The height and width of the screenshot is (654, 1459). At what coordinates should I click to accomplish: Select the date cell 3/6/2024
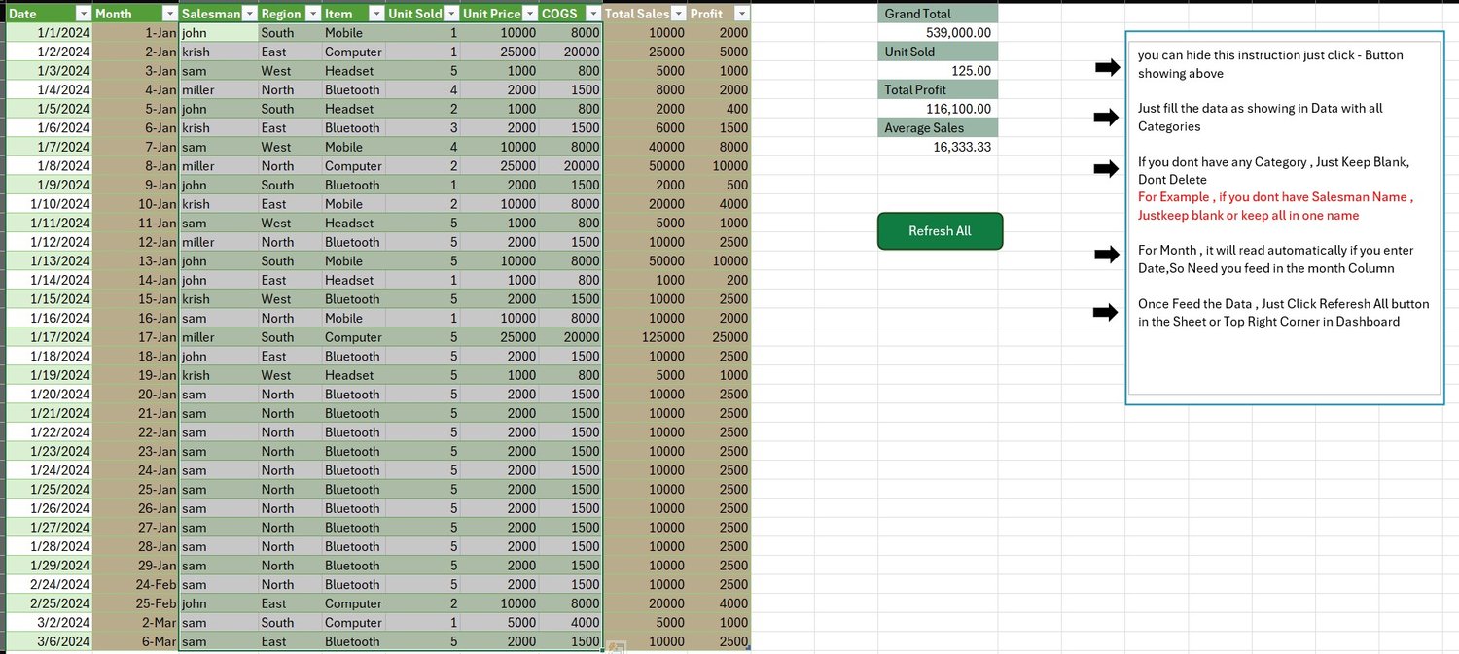49,641
